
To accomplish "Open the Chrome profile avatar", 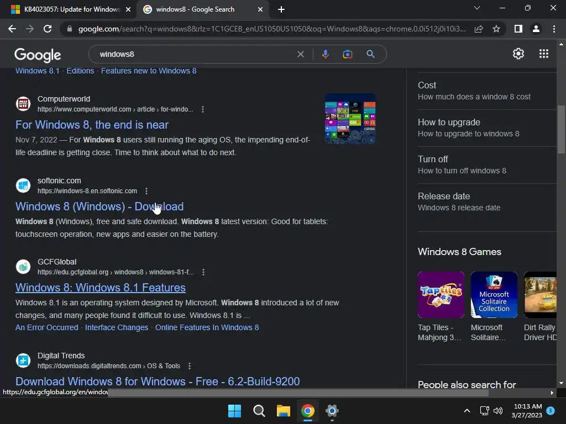I will click(x=536, y=29).
